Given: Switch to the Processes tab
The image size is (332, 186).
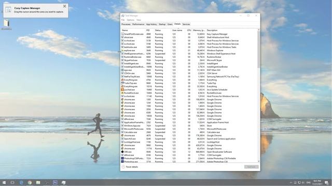Looking at the screenshot, I should 126,24.
